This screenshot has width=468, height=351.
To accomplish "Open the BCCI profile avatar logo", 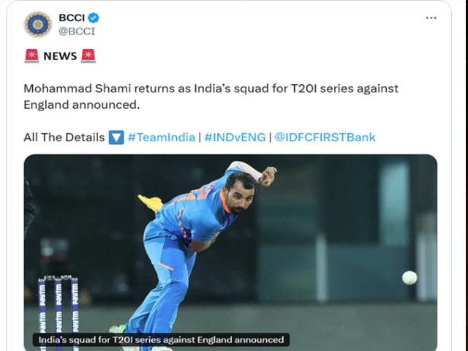I will pos(38,24).
